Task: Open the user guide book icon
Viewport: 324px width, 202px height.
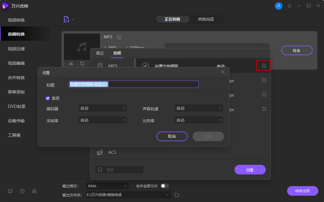Action: pyautogui.click(x=10, y=191)
